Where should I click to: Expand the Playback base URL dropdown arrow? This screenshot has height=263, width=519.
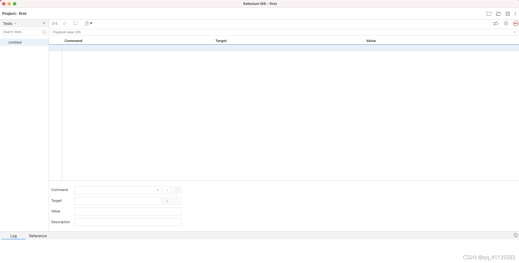point(515,32)
